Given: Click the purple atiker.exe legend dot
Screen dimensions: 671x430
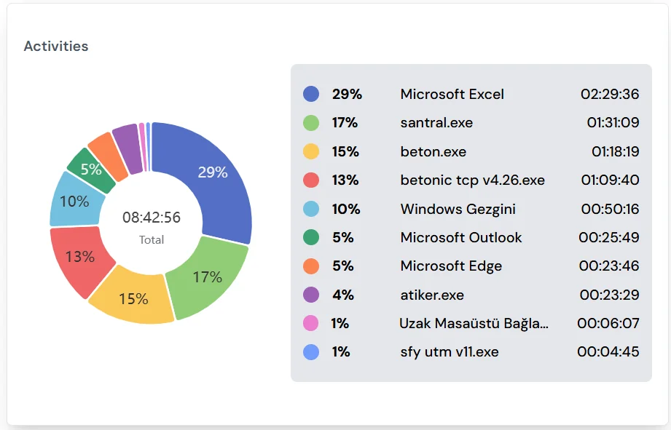Looking at the screenshot, I should (311, 295).
